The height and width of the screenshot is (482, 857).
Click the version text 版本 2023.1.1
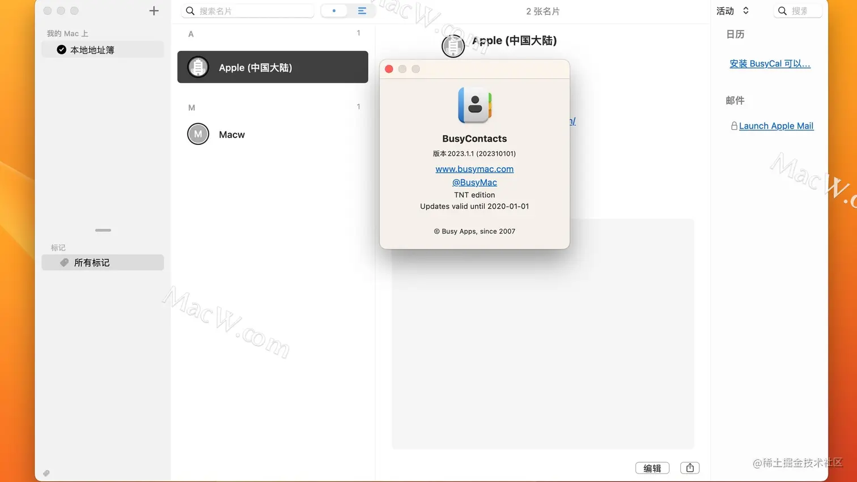(474, 153)
